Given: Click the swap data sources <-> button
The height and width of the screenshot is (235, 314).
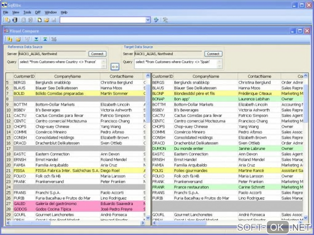Looking at the screenshot, I should pyautogui.click(x=115, y=67).
